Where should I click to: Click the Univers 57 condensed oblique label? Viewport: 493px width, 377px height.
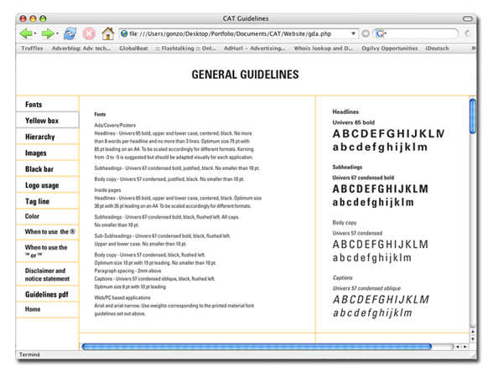pos(366,288)
